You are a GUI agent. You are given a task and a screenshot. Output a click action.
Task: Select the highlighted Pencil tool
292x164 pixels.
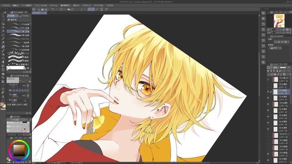(3, 46)
